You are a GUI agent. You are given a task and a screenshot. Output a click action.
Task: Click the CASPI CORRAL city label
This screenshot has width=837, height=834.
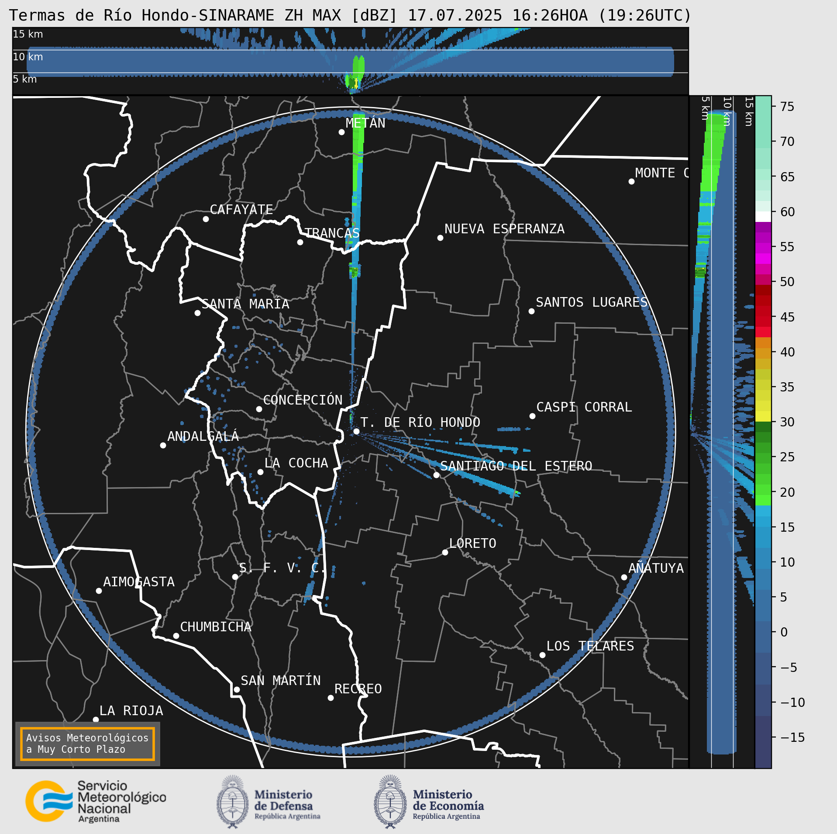(x=584, y=407)
